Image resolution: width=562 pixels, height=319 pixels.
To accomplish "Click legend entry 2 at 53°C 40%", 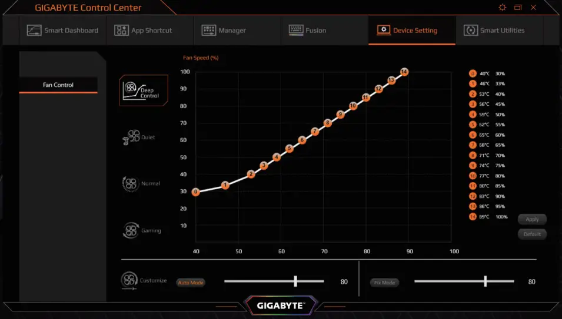I will tap(487, 94).
